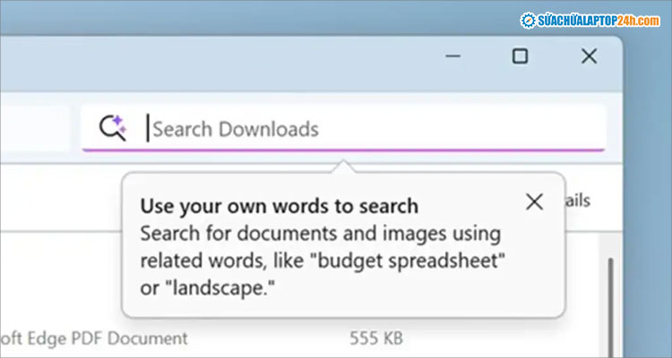Focus the Search Downloads input field
The height and width of the screenshot is (358, 672).
click(358, 129)
